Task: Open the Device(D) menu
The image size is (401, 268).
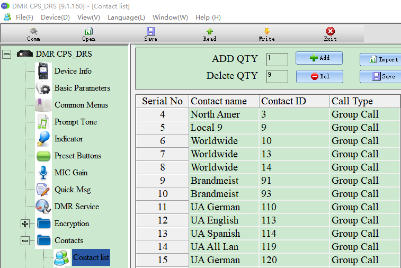Action: 55,17
